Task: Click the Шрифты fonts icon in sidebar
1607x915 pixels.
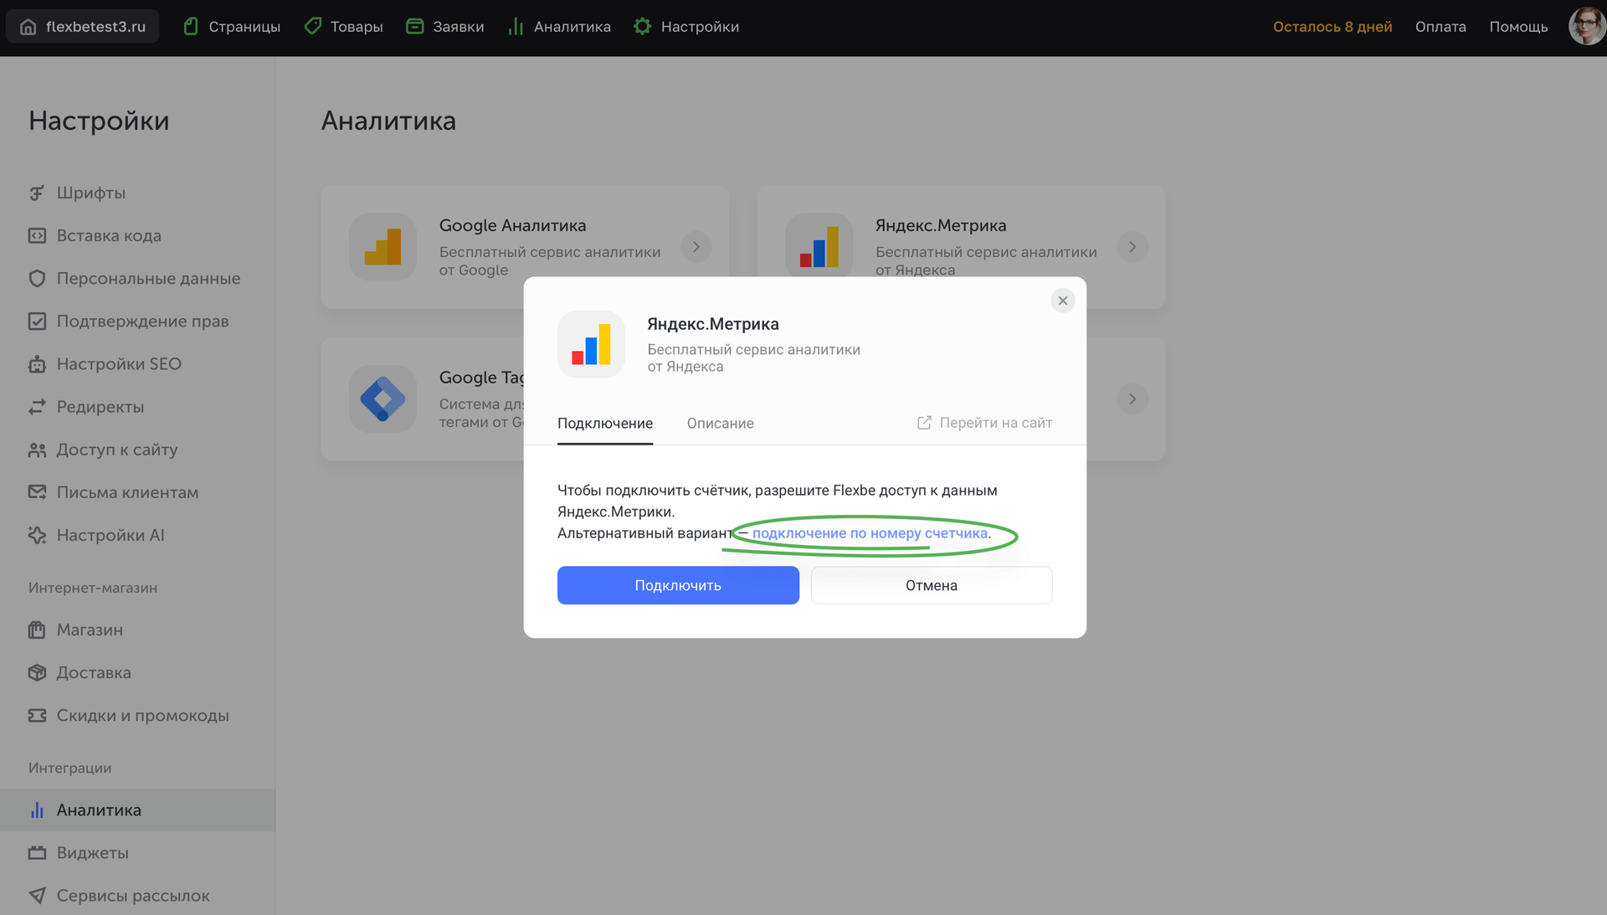Action: pyautogui.click(x=37, y=193)
